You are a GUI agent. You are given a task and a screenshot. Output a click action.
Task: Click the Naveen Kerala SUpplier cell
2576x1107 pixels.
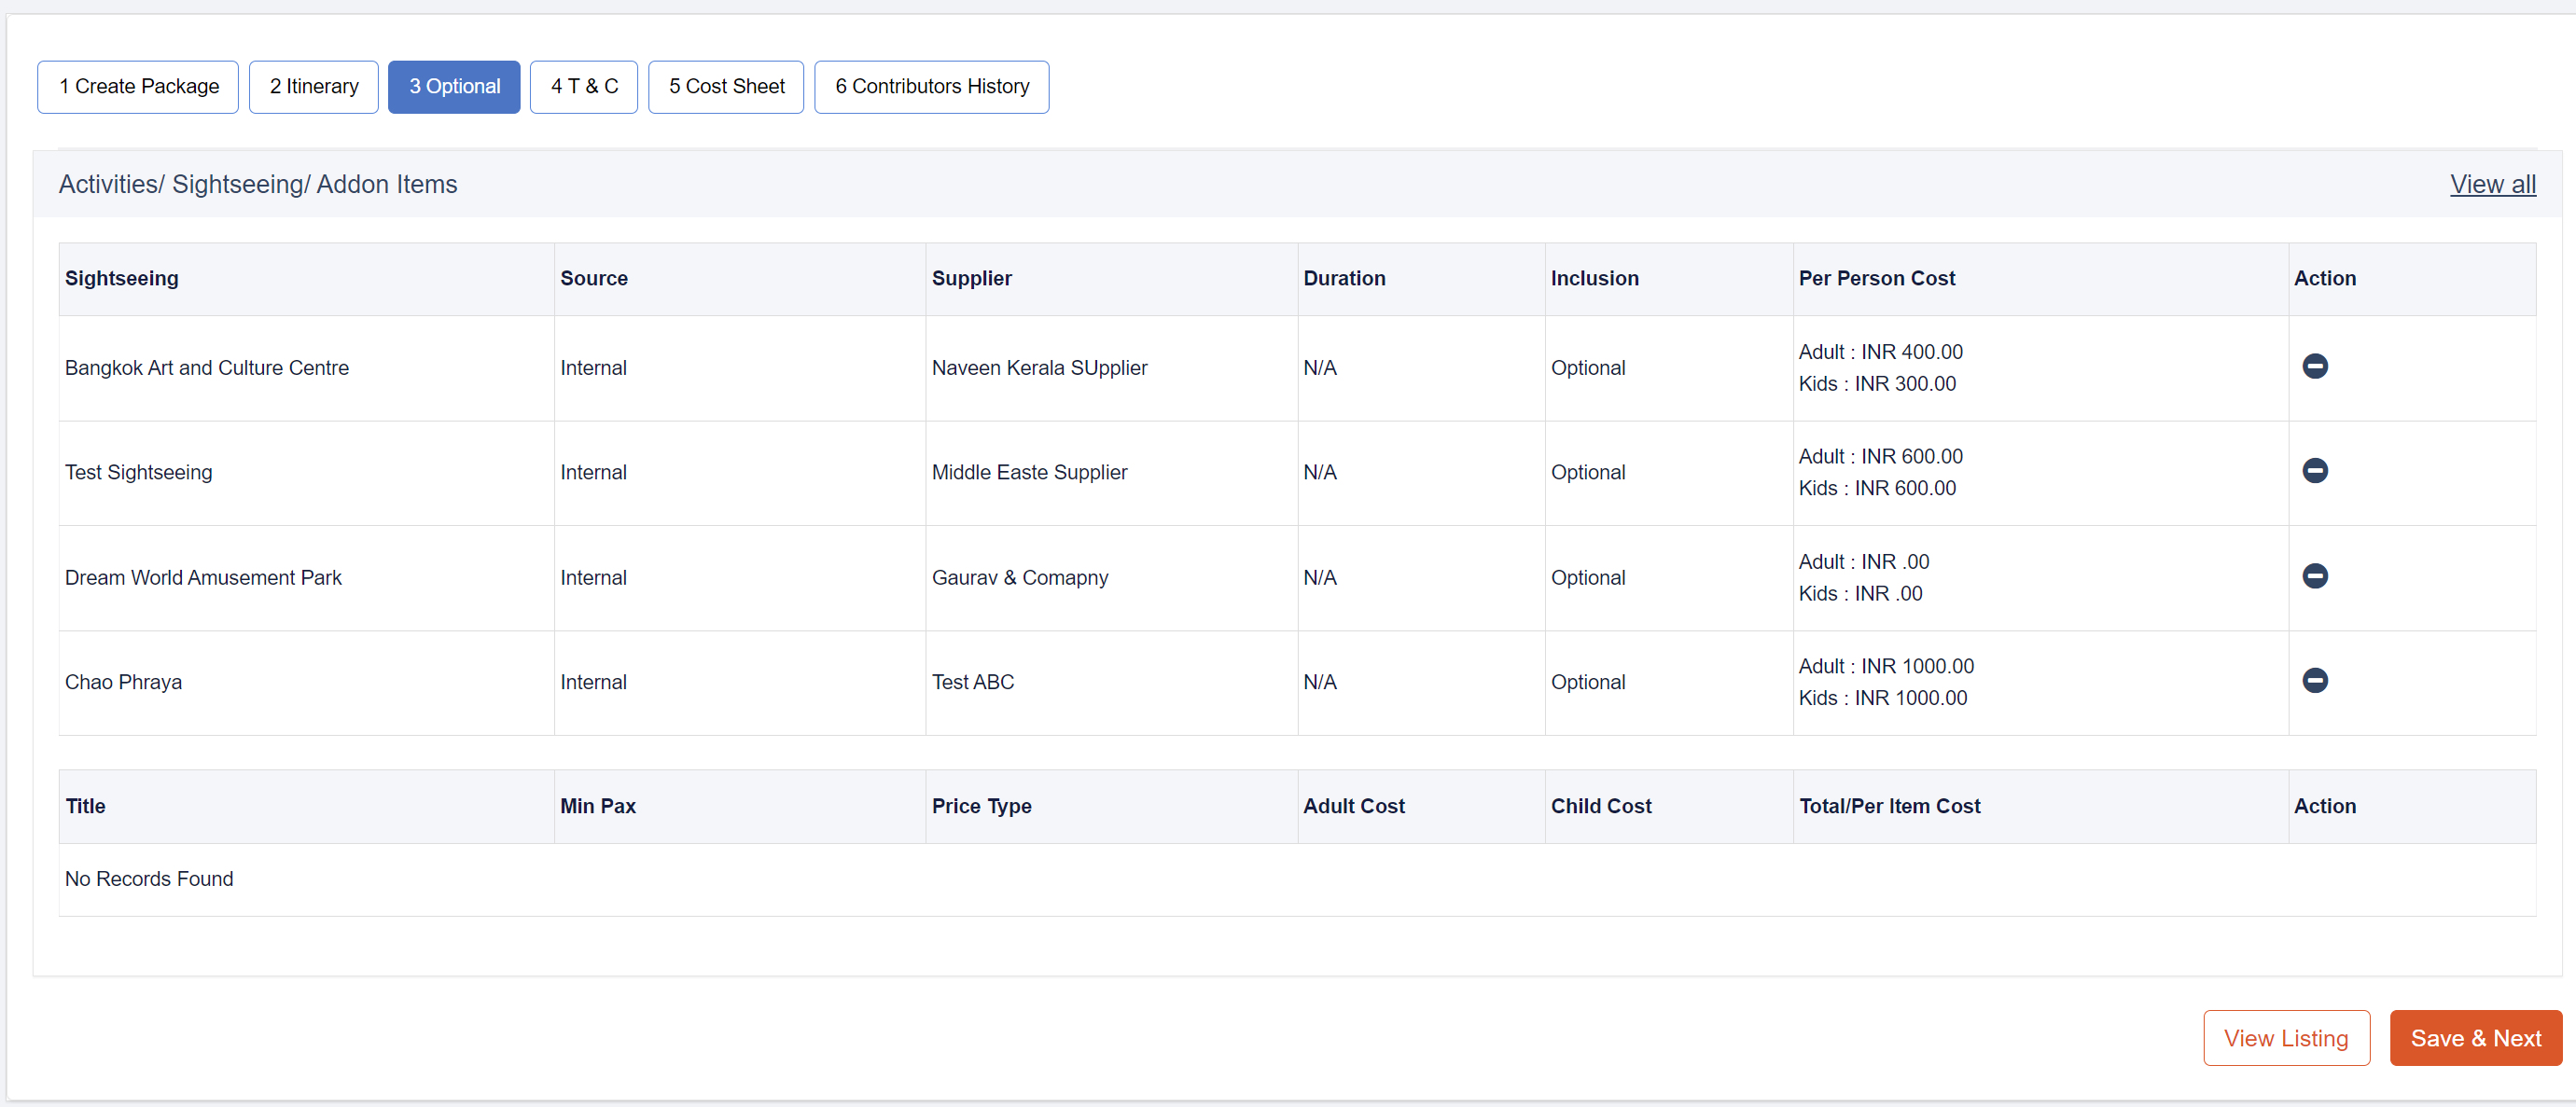point(1039,368)
